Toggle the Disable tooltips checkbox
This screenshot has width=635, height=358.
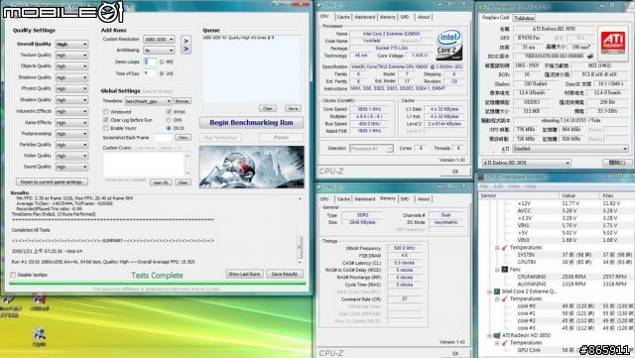[x=13, y=275]
